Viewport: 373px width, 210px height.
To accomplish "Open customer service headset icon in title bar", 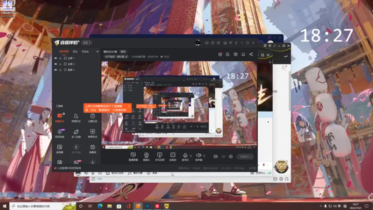I will 207,43.
